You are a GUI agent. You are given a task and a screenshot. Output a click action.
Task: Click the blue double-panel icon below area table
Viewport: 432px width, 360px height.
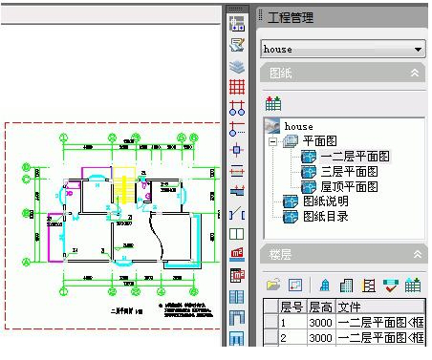(237, 297)
